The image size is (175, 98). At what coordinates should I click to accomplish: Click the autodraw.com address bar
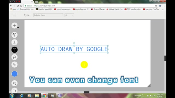click(91, 6)
